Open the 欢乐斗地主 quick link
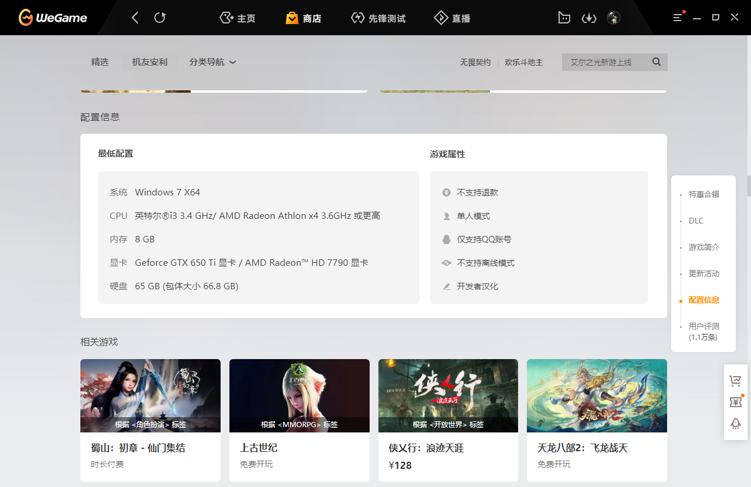 (x=524, y=62)
